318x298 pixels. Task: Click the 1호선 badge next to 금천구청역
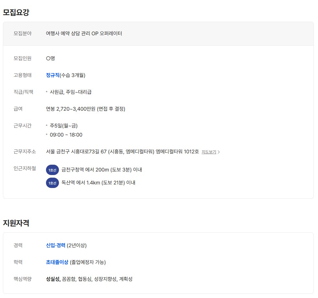click(x=52, y=170)
